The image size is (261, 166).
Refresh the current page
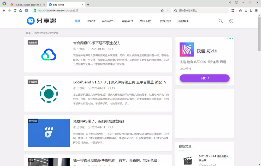[x=15, y=11]
